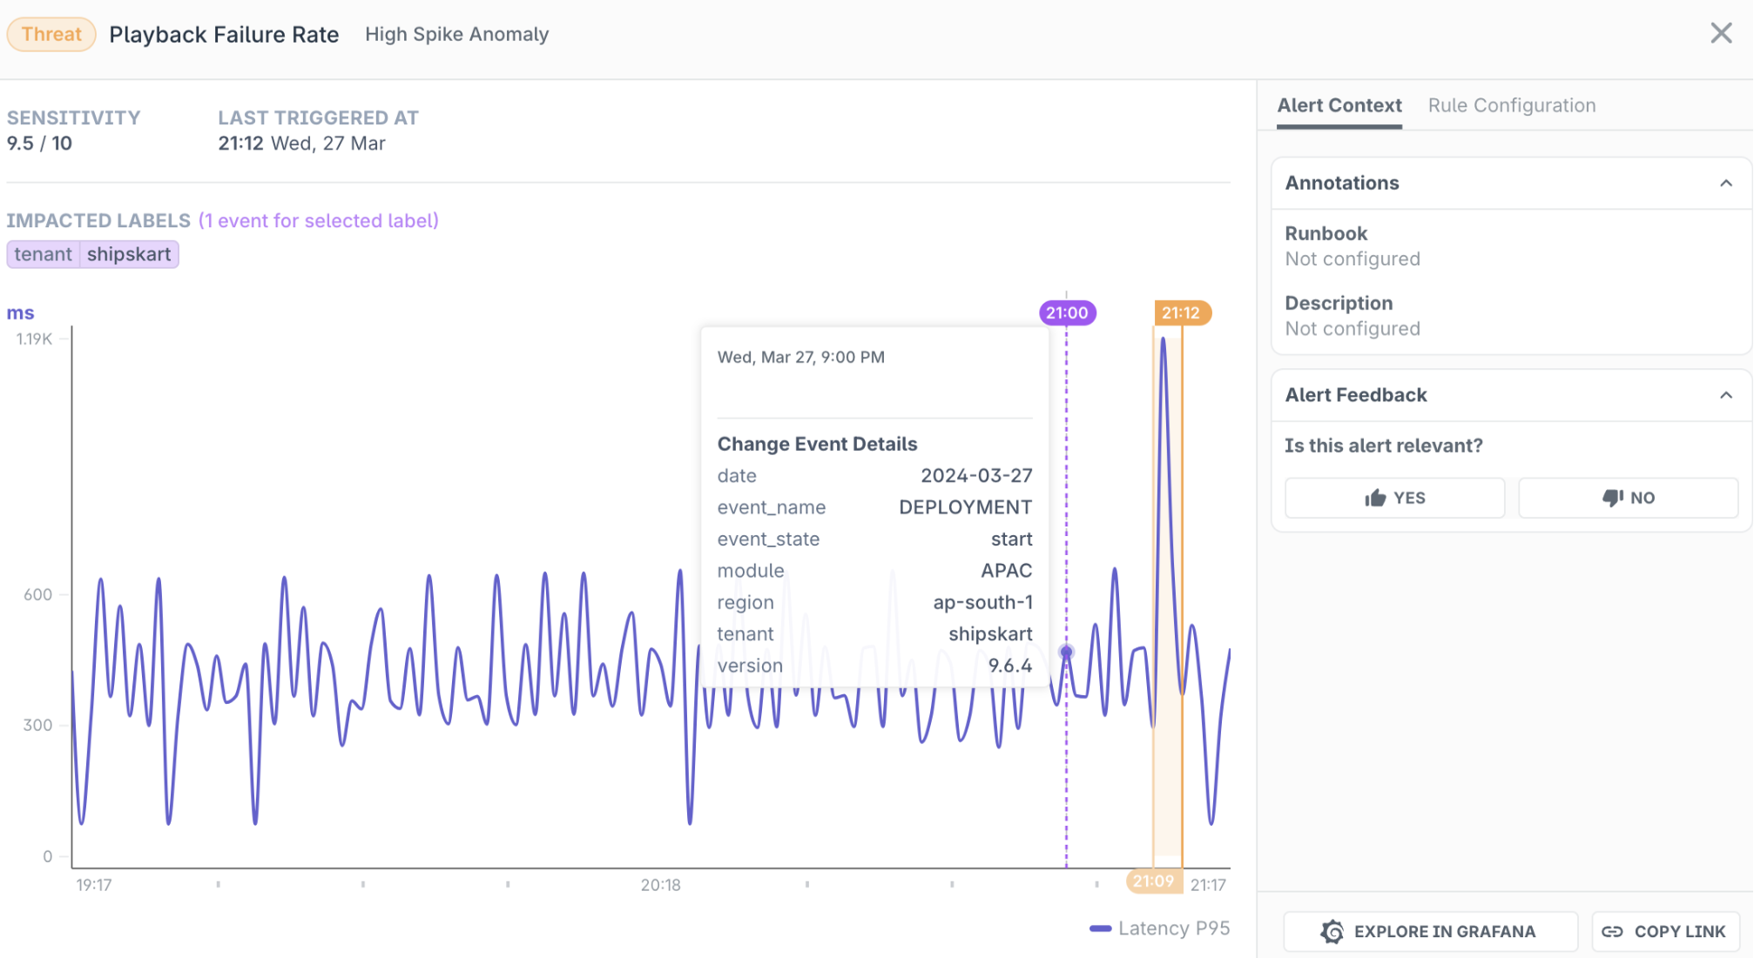Collapse the Annotations section

1725,183
